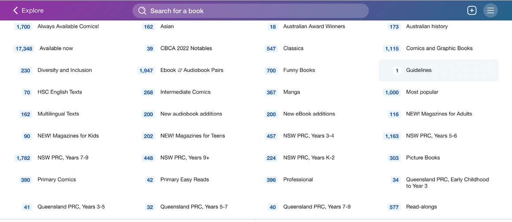Image resolution: width=512 pixels, height=222 pixels.
Task: Open the Funny Books category
Action: 299,70
